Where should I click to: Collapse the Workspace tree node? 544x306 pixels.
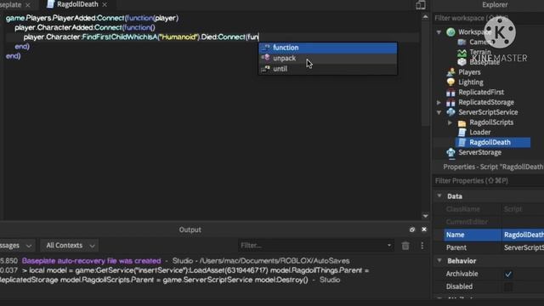click(439, 32)
